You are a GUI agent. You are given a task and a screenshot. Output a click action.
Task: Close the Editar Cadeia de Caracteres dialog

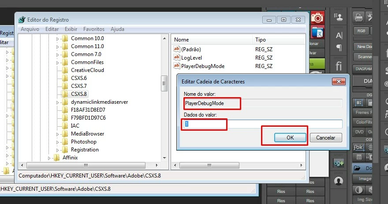[x=339, y=81]
